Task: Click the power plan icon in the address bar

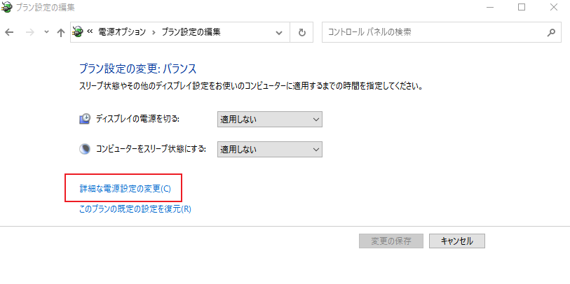Action: [78, 32]
